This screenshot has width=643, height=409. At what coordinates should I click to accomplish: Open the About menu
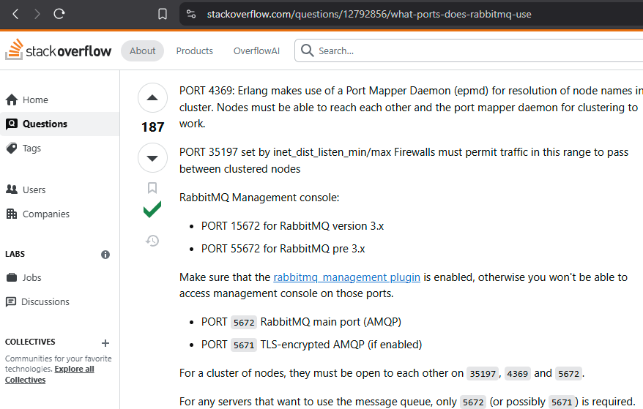[142, 50]
